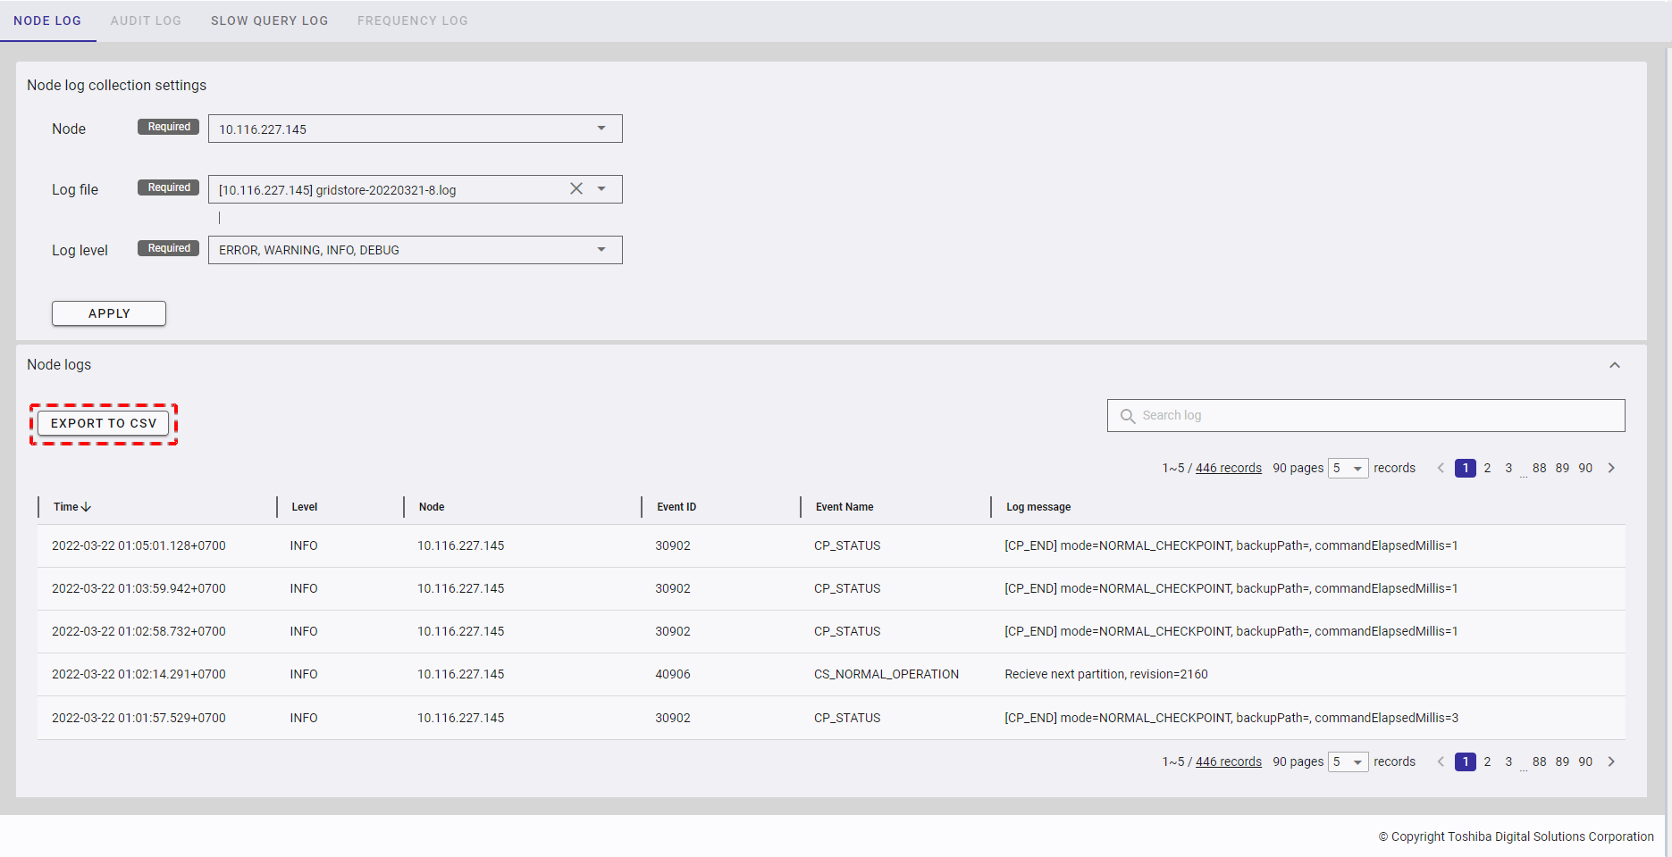Open the Slow Query Log tab

[269, 21]
